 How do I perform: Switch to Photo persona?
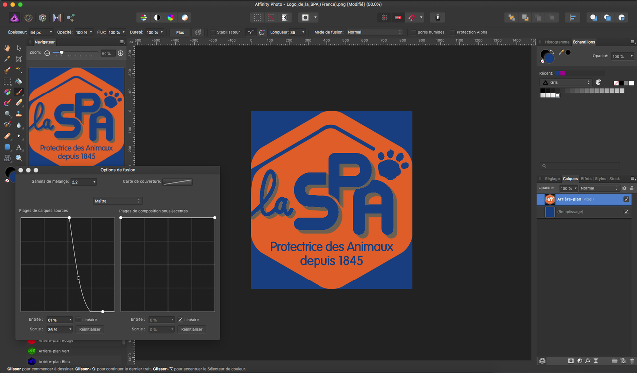(x=15, y=18)
